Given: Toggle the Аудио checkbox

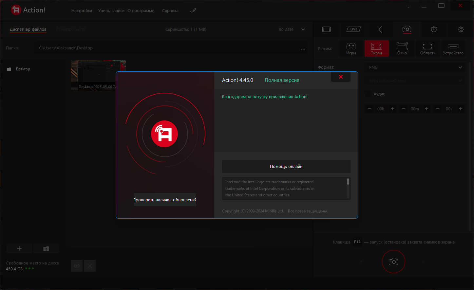Looking at the screenshot, I should coord(368,94).
